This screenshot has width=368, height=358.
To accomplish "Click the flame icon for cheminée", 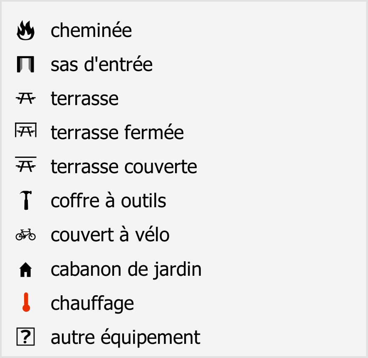I will (x=26, y=30).
